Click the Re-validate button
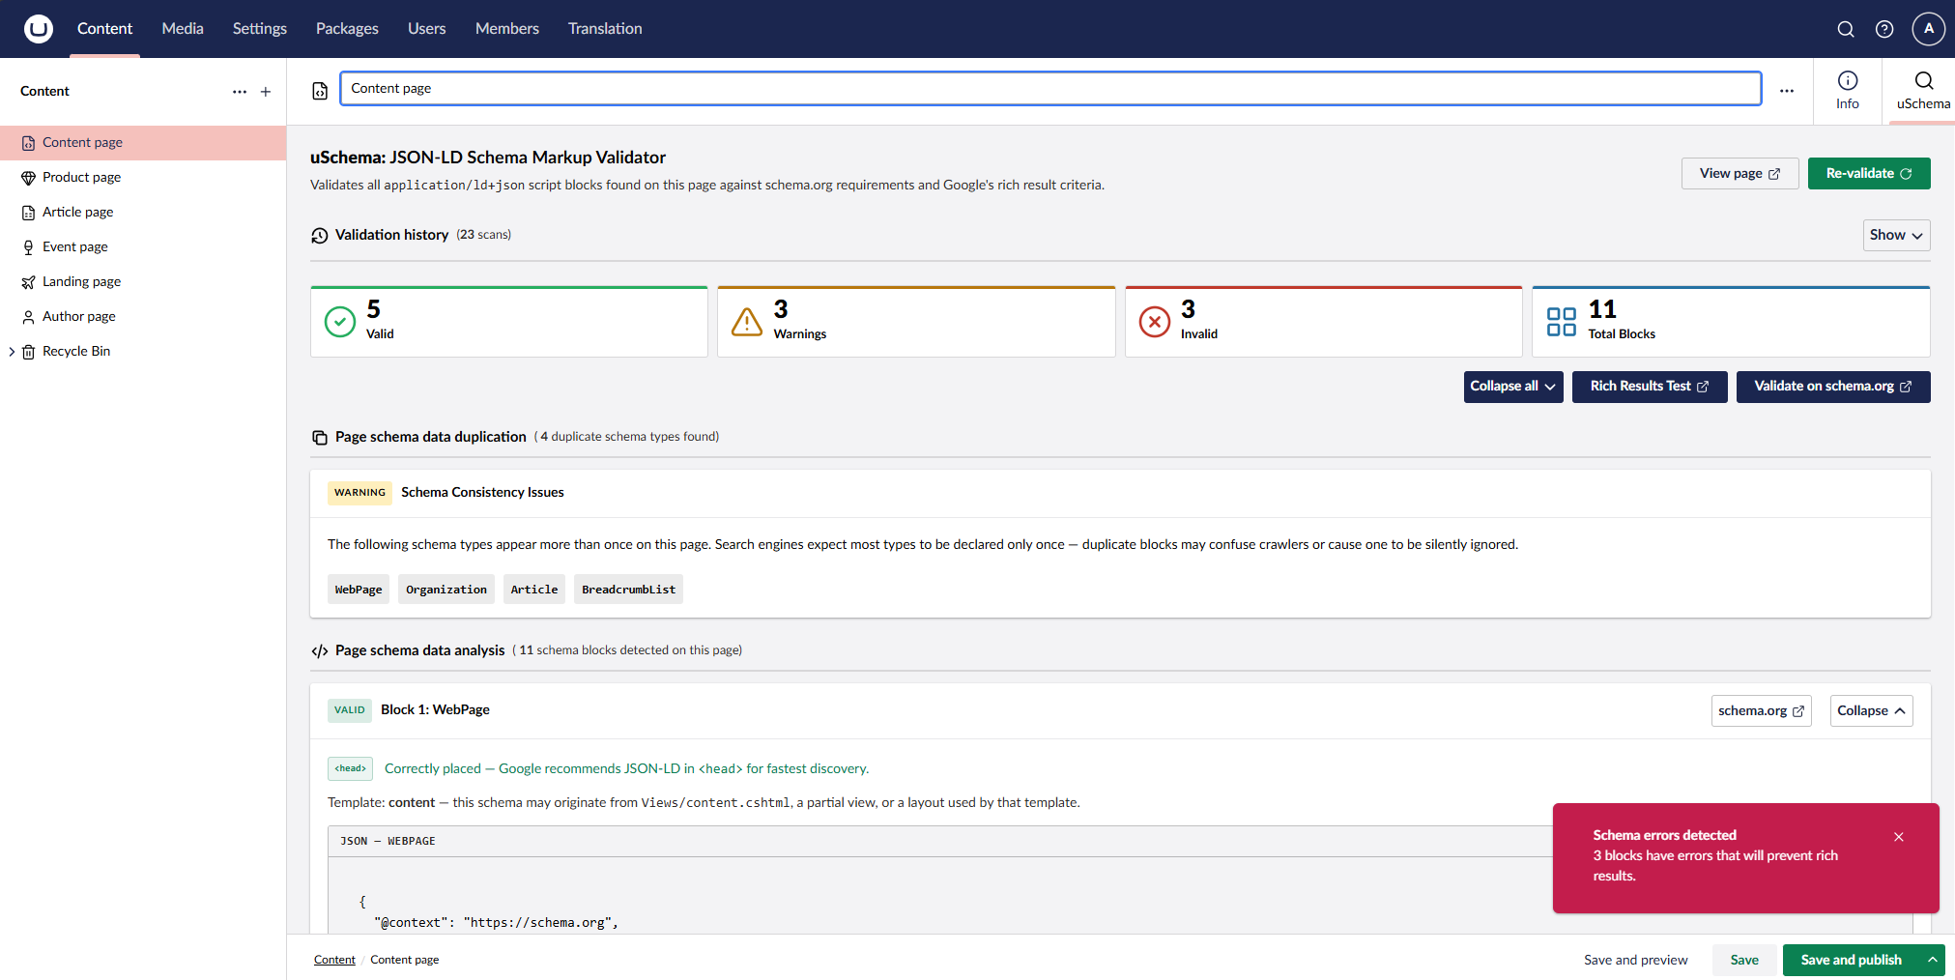The width and height of the screenshot is (1955, 980). [1867, 173]
